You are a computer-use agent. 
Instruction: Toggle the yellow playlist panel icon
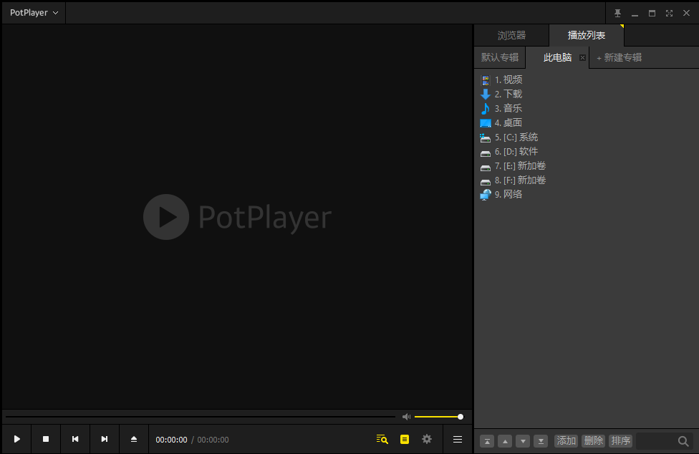click(x=405, y=439)
